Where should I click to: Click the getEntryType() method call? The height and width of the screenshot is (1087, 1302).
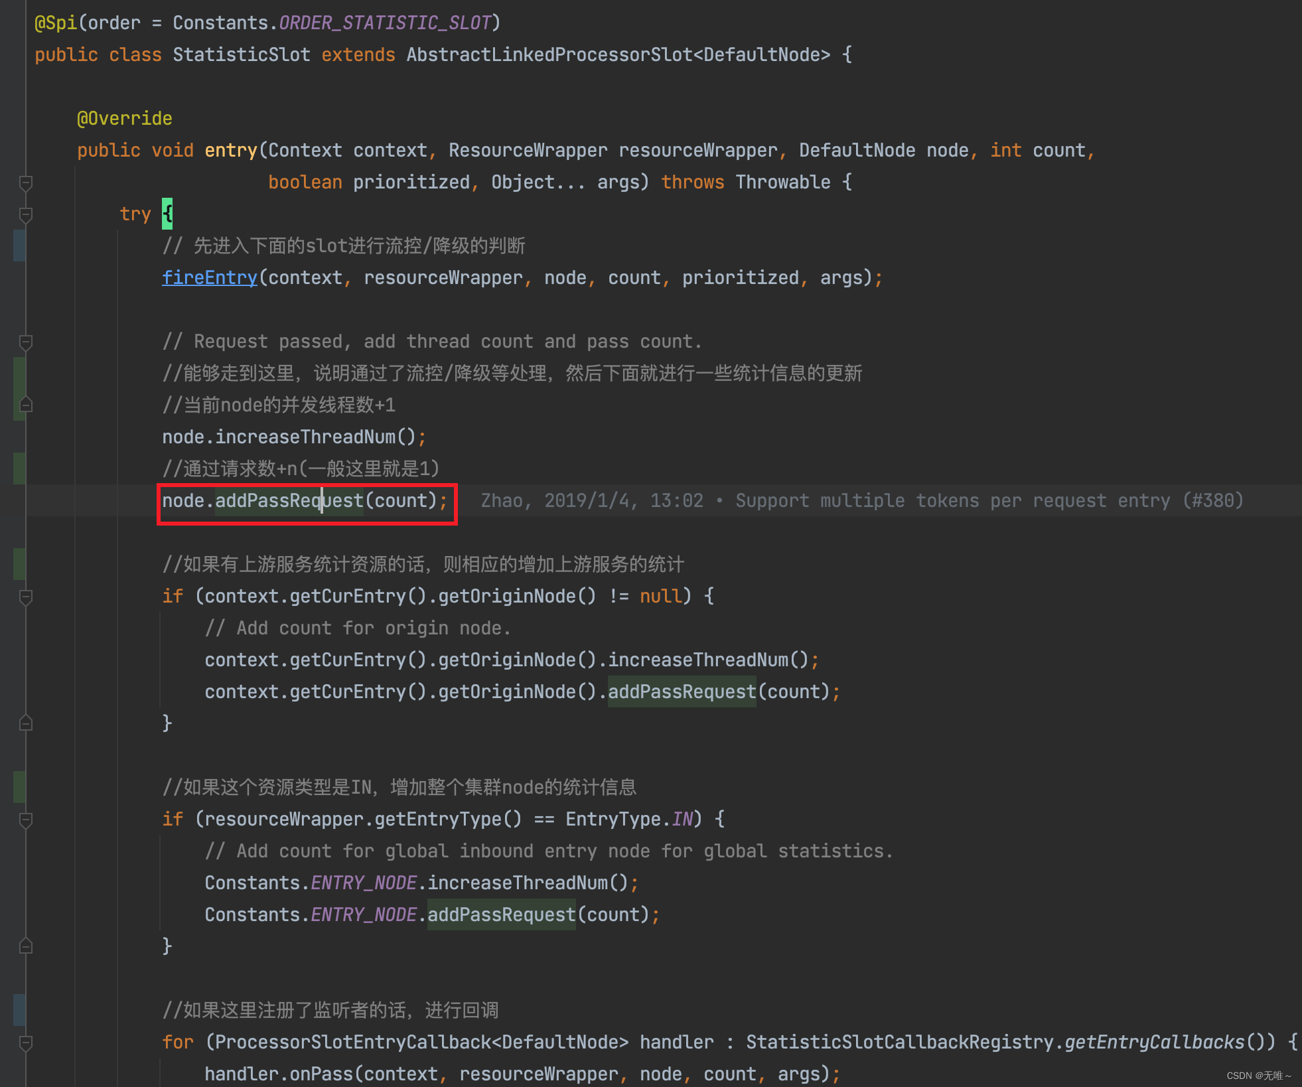[x=449, y=819]
